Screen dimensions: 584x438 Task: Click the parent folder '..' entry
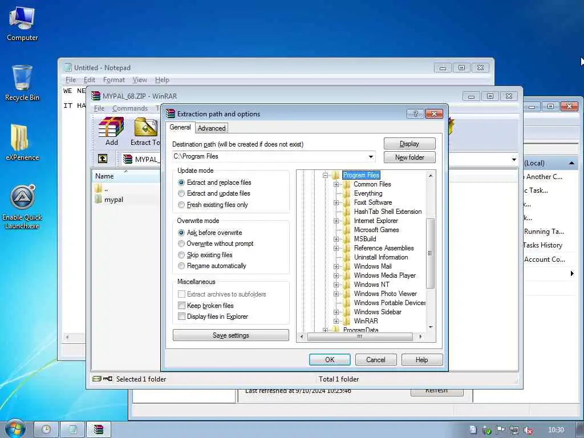point(102,189)
